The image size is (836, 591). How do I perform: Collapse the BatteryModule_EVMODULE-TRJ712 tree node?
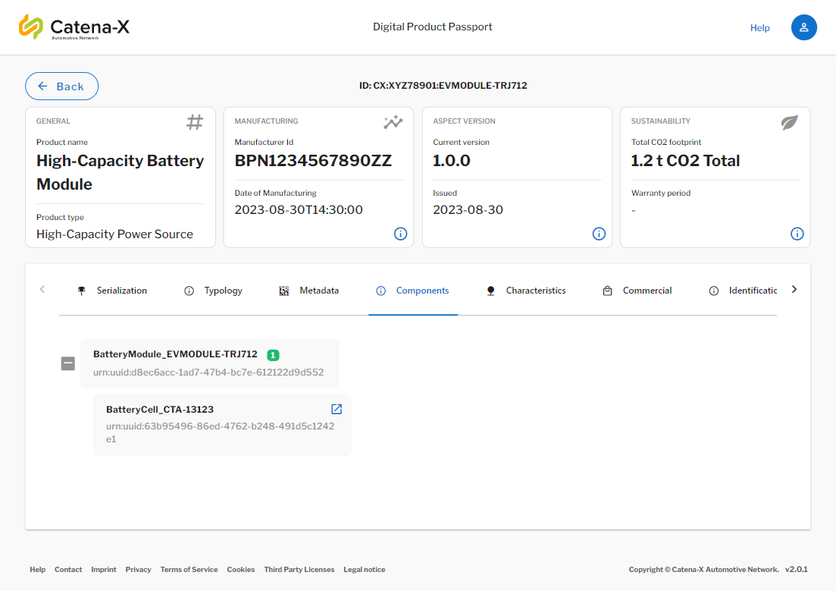point(68,363)
